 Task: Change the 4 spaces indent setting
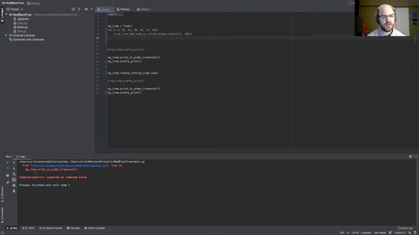pyautogui.click(x=366, y=232)
